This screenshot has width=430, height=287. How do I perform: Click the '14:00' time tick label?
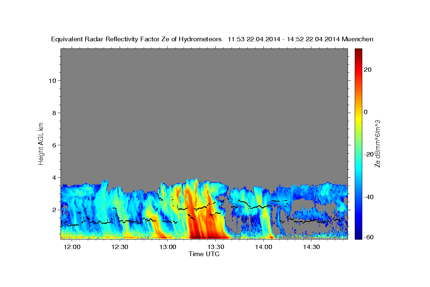(x=264, y=247)
